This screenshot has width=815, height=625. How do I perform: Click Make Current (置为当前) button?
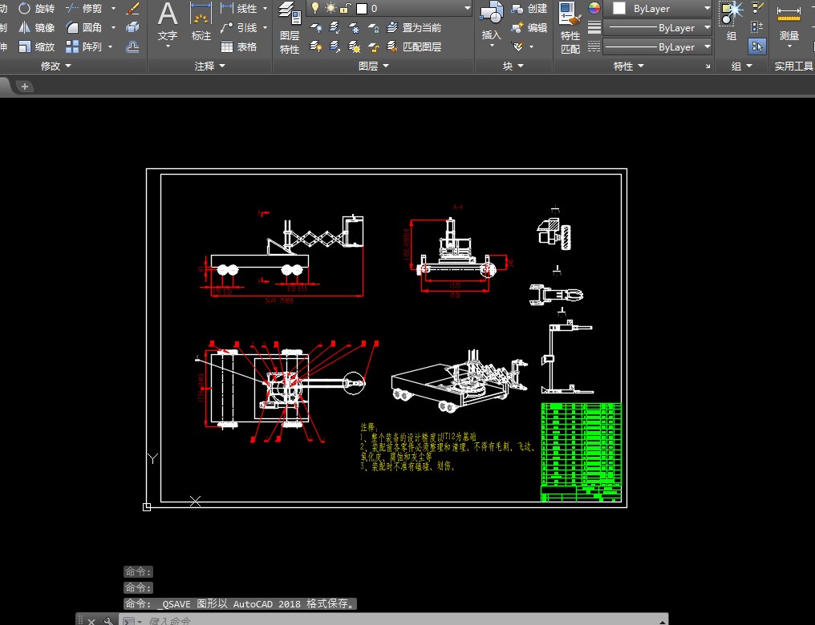point(414,27)
